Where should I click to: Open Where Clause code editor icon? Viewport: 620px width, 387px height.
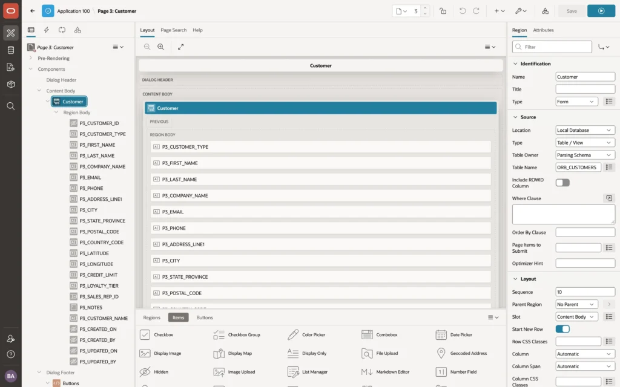[609, 198]
